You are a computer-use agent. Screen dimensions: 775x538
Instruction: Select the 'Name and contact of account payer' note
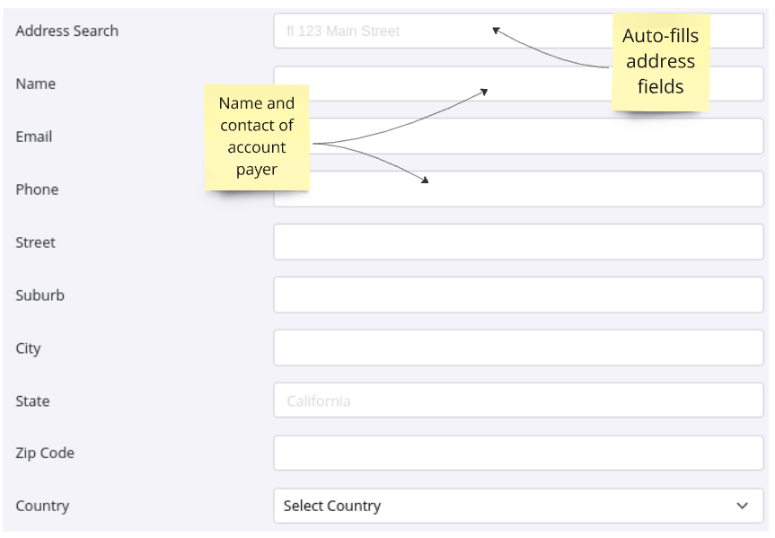257,137
